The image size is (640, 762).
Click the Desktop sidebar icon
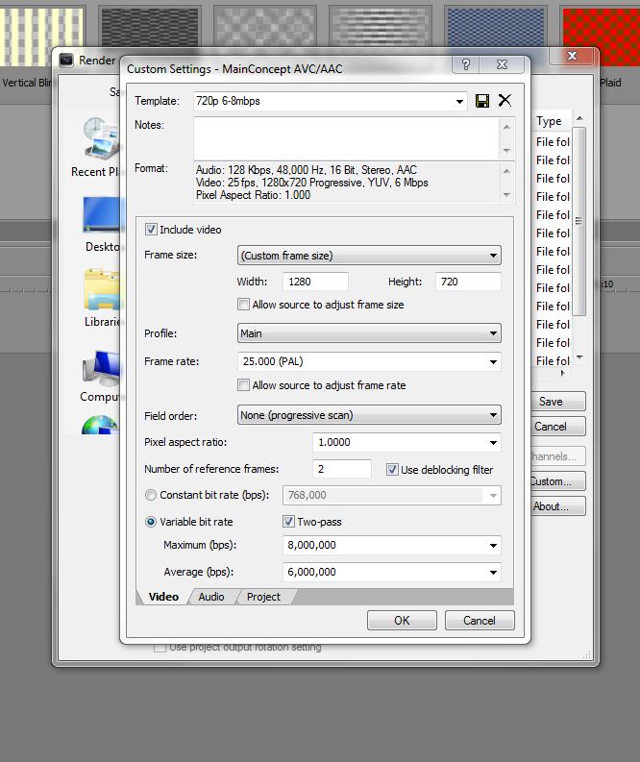[x=104, y=216]
